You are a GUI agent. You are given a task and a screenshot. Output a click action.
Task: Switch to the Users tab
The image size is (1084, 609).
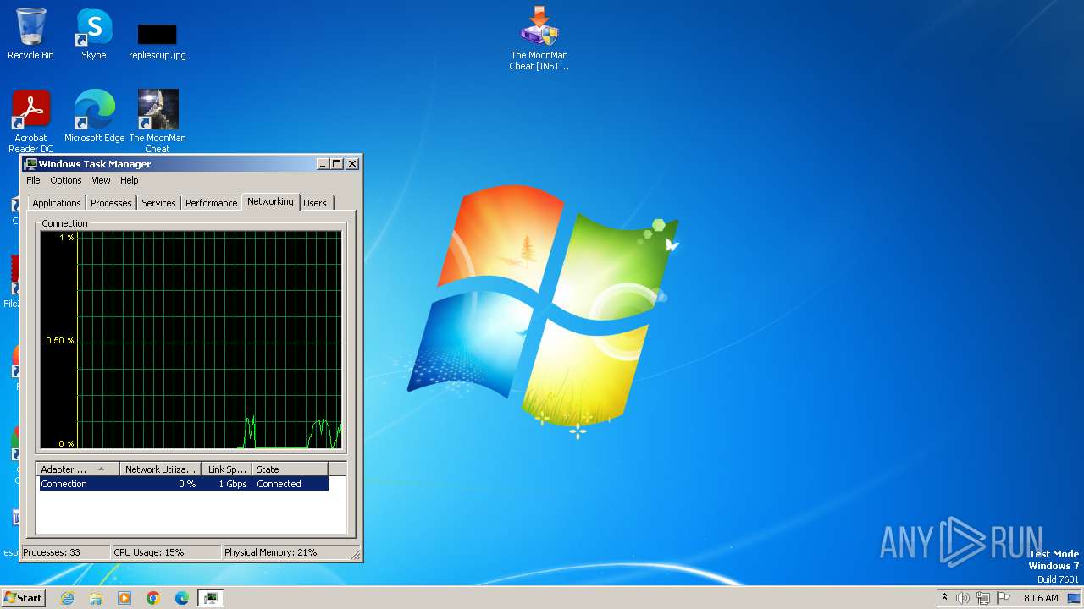pos(315,203)
